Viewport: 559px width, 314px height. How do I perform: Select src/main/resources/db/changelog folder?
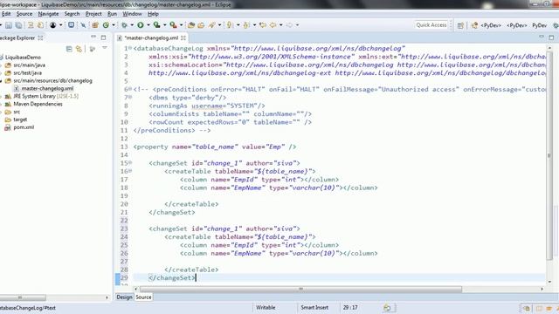52,81
